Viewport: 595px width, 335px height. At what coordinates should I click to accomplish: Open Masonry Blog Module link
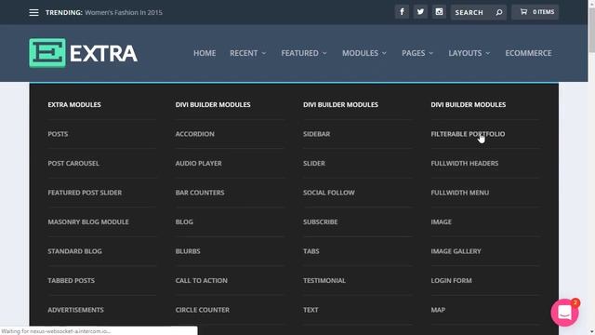88,221
